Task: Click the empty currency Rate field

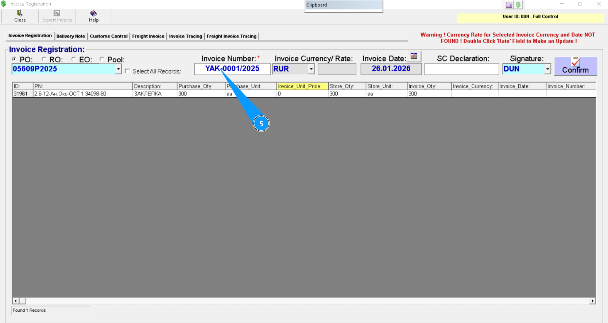Action: pos(337,69)
